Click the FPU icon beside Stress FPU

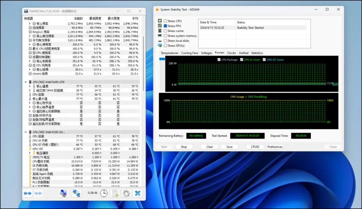pos(160,25)
